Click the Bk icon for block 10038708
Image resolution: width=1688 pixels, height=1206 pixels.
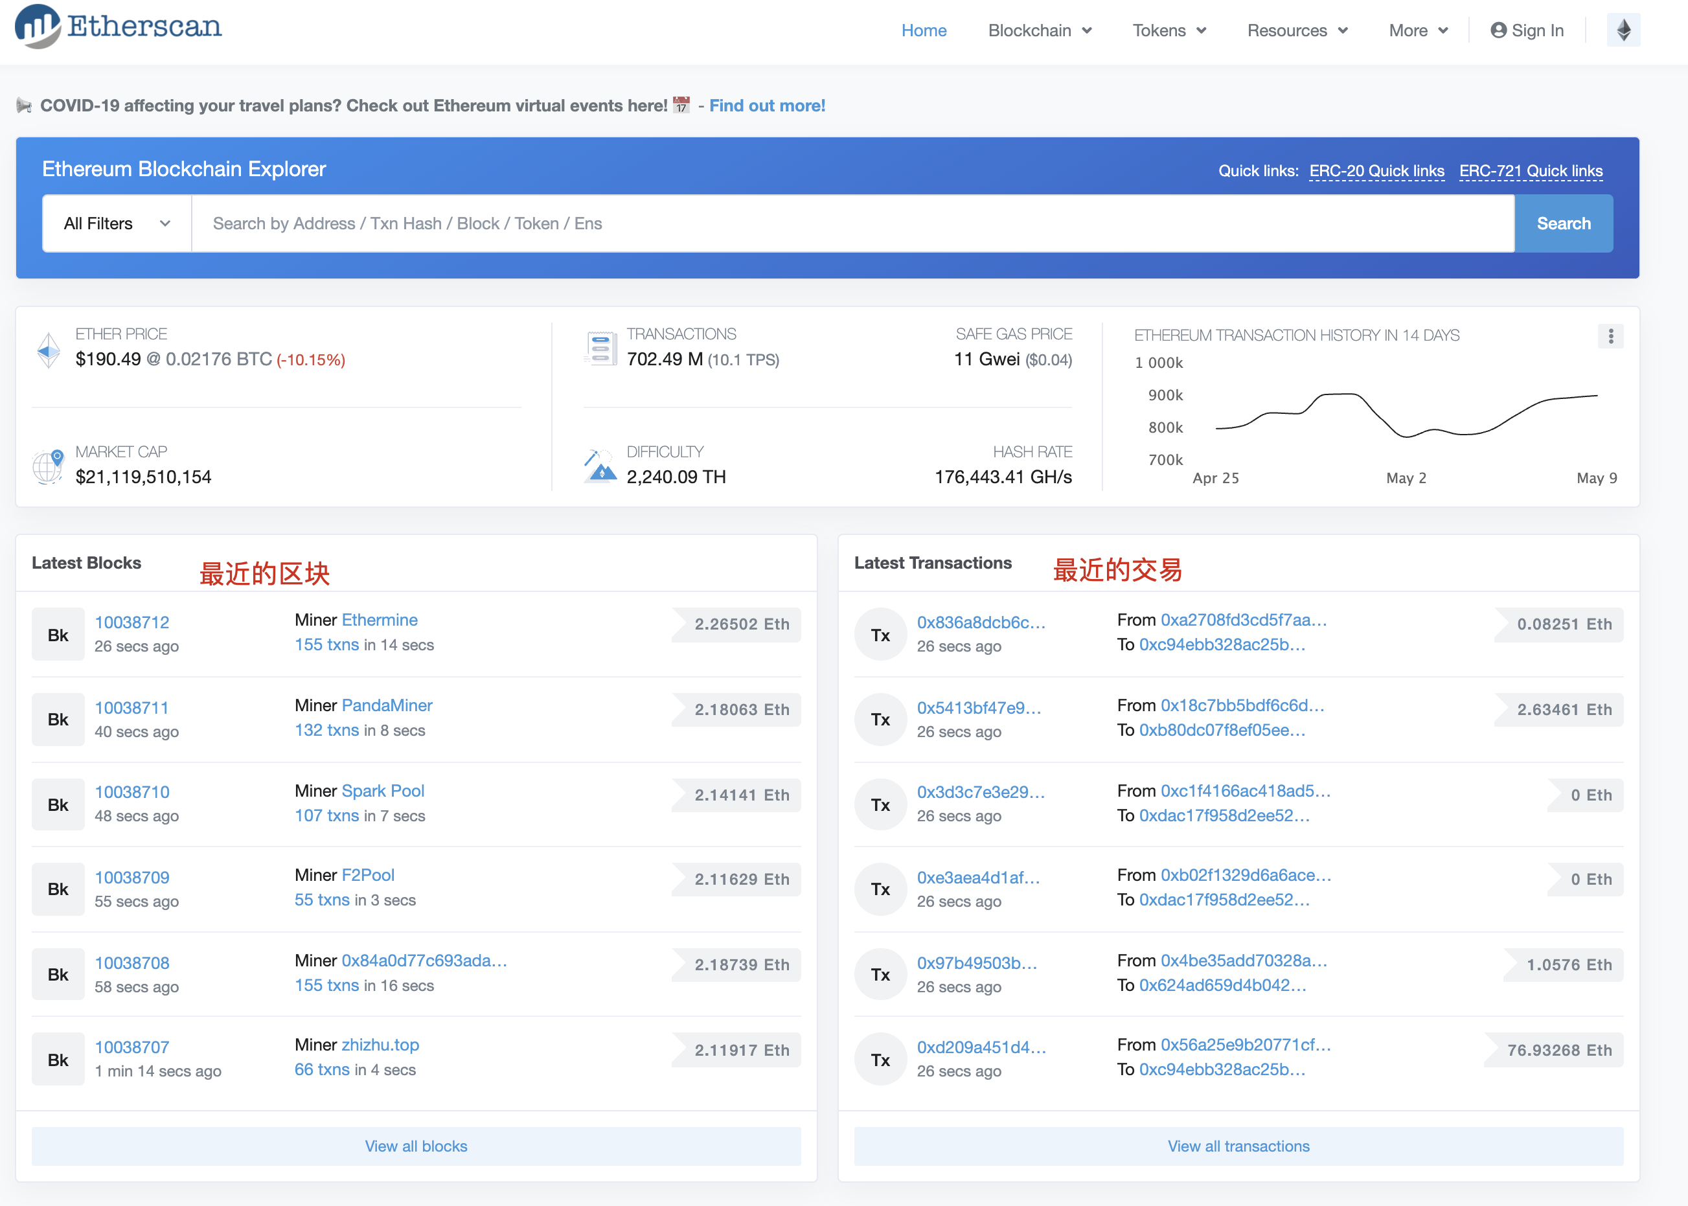(58, 974)
